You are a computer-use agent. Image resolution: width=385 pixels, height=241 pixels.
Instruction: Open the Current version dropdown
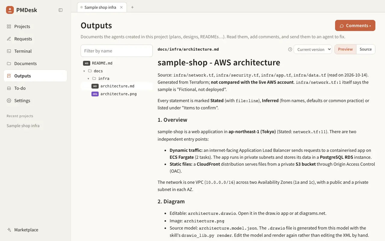[313, 49]
